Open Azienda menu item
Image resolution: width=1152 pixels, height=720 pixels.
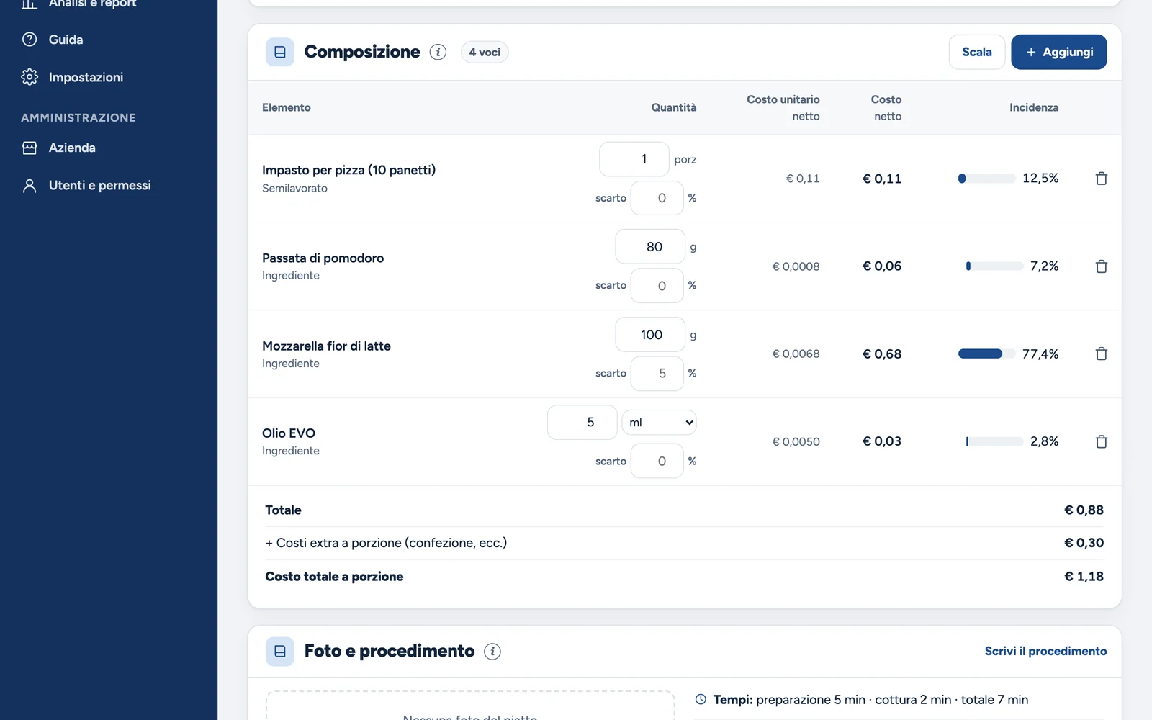72,148
